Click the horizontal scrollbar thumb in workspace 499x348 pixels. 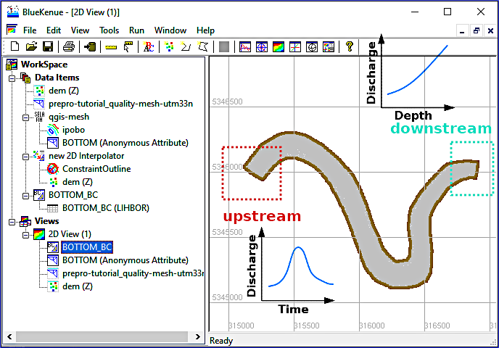(x=102, y=336)
